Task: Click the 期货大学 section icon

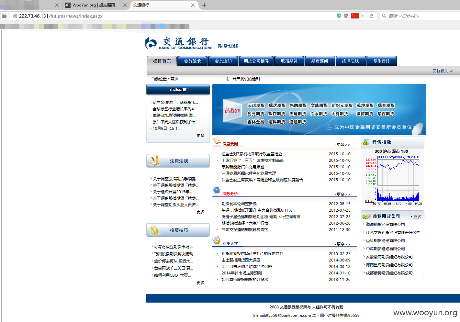Action: 217,240
